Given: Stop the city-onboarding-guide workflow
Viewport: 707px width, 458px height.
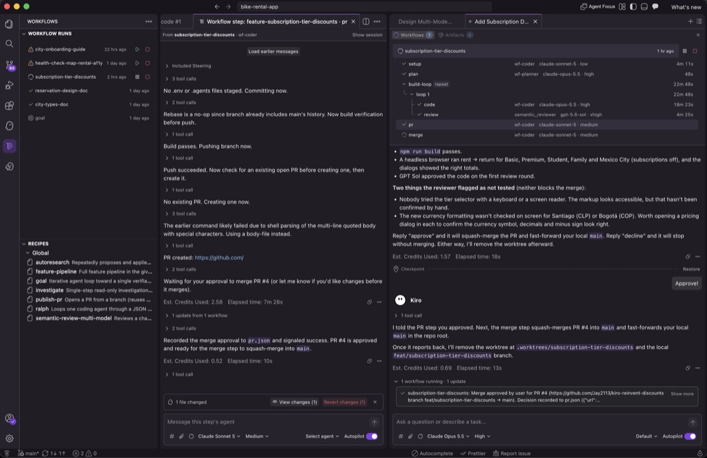Looking at the screenshot, I should (147, 50).
